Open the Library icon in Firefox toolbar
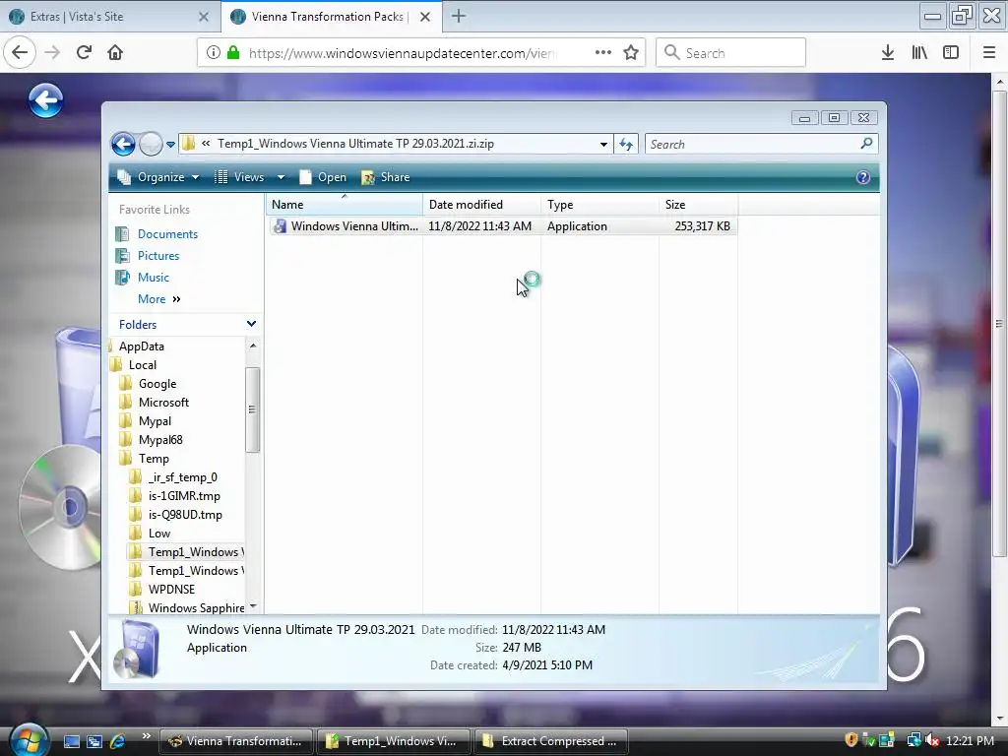This screenshot has width=1008, height=756. coord(919,53)
